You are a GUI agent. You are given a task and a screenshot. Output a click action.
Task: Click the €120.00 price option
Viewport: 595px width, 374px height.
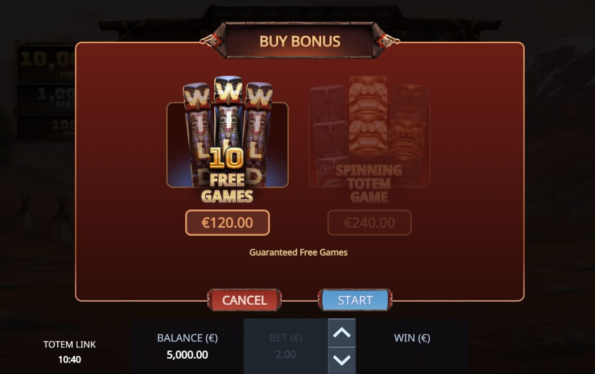(227, 223)
